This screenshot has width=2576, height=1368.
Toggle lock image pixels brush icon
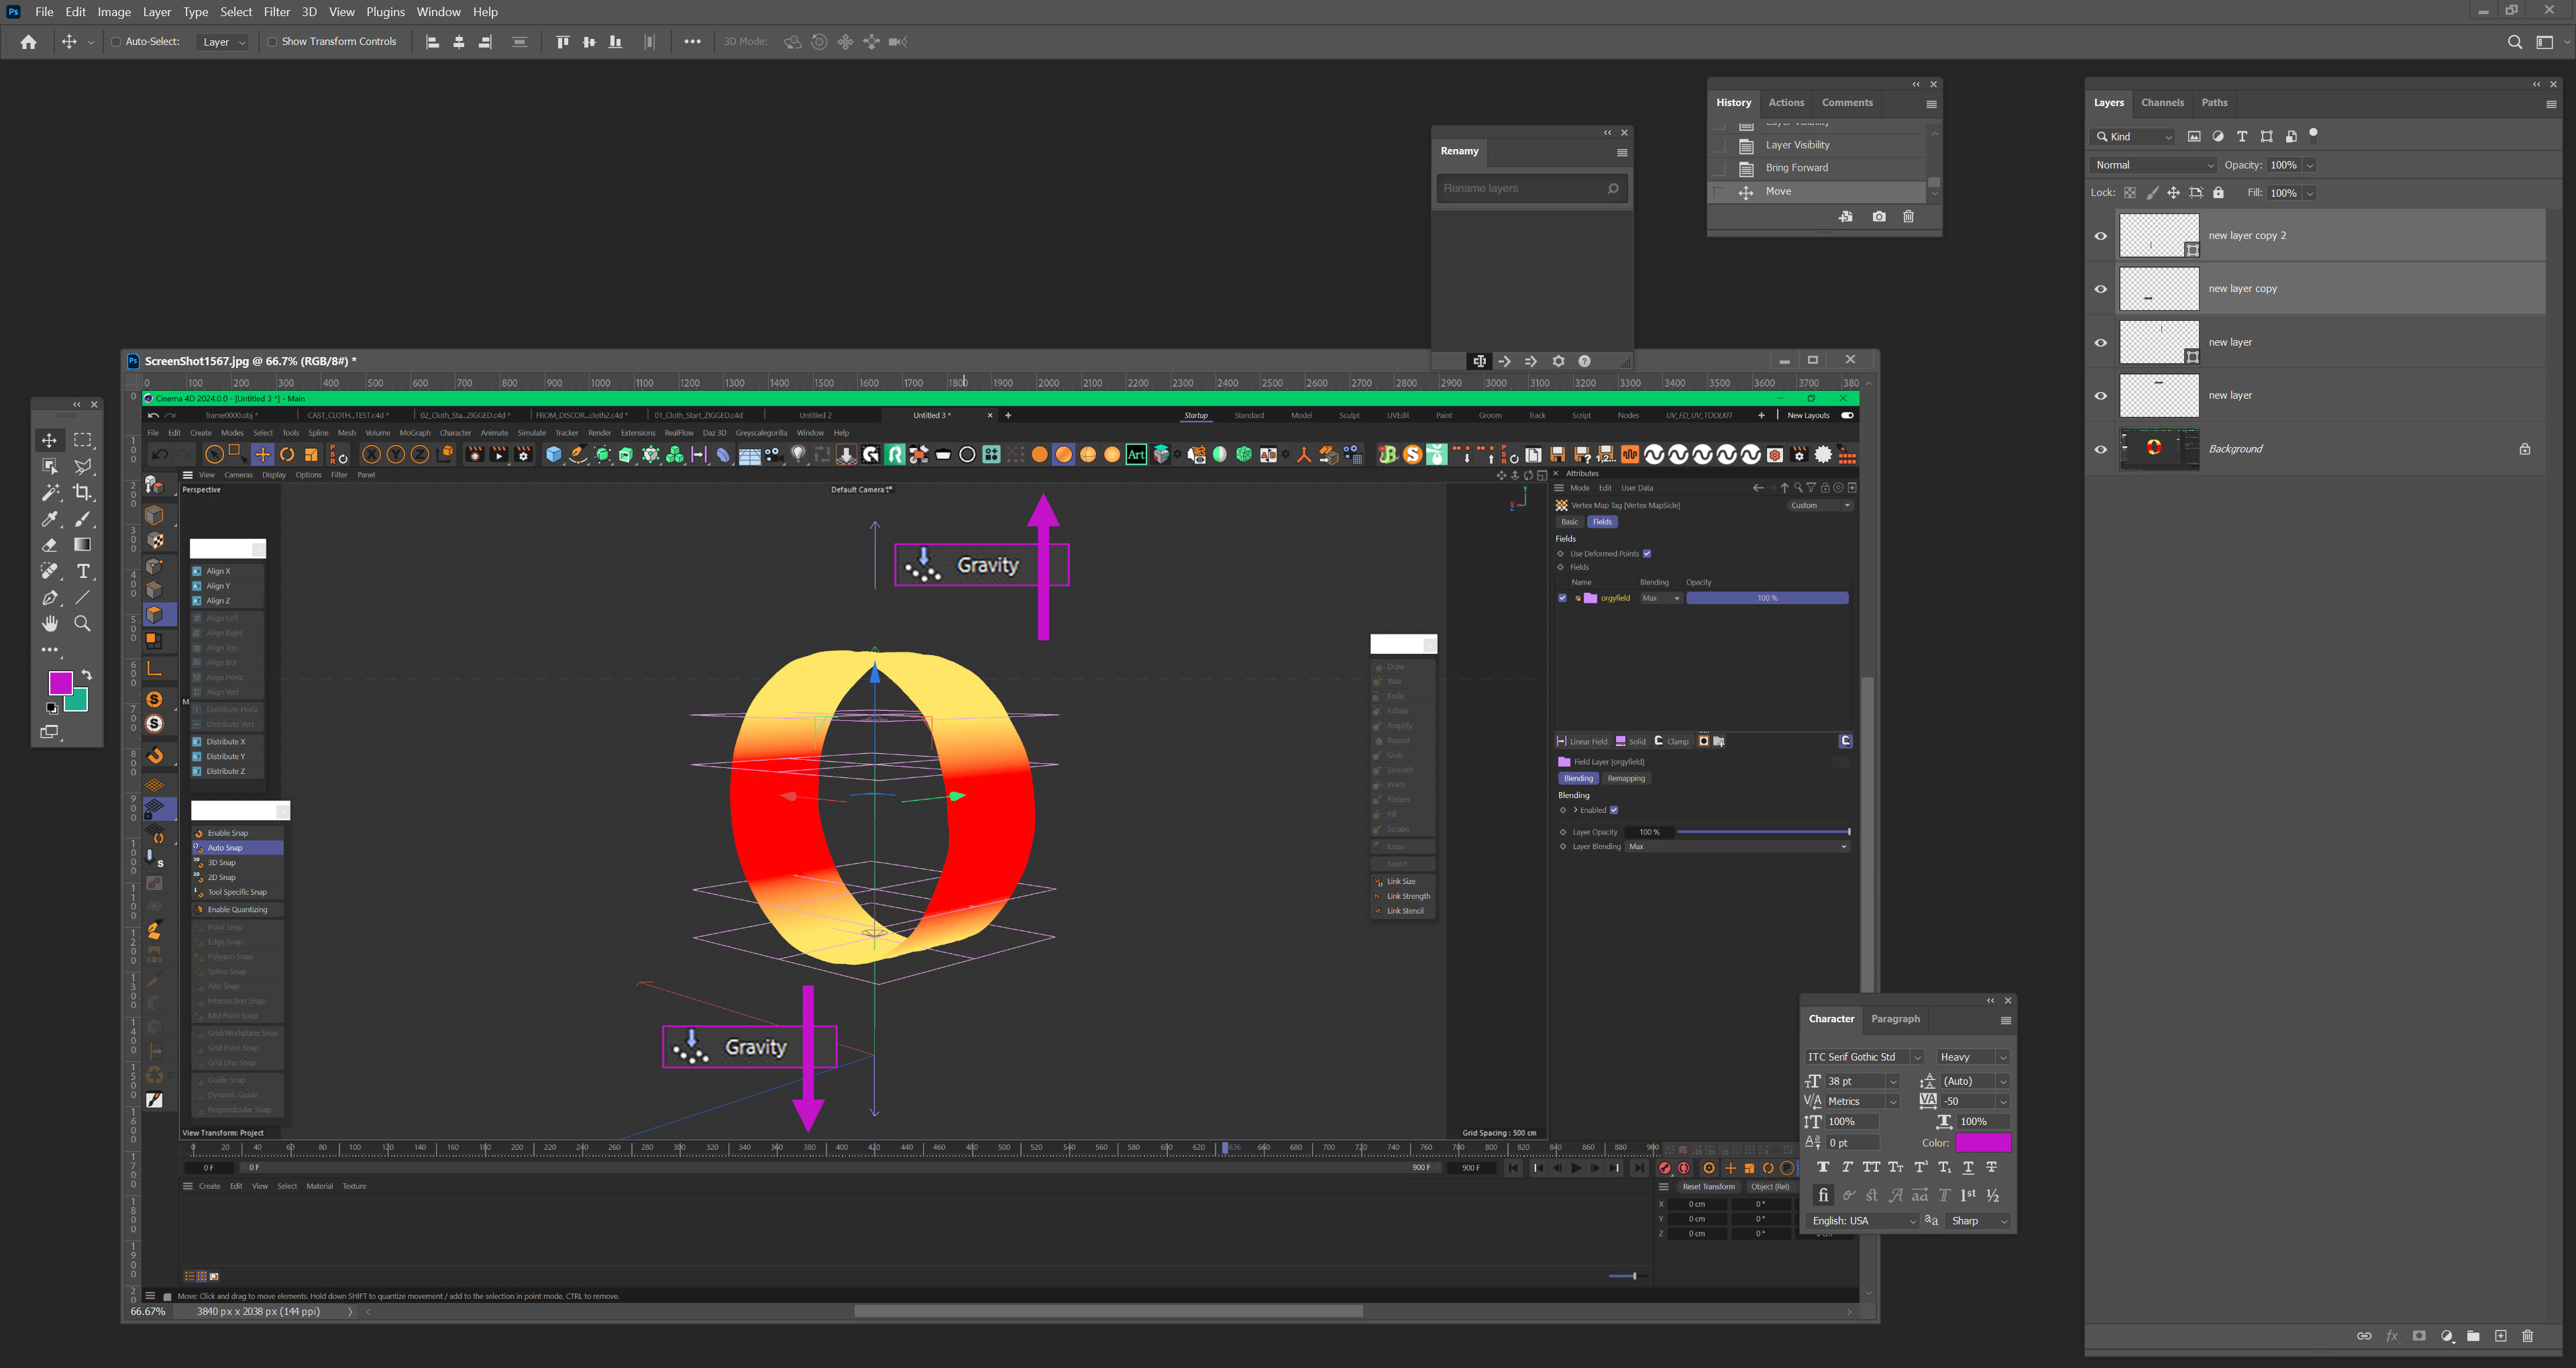[x=2152, y=193]
